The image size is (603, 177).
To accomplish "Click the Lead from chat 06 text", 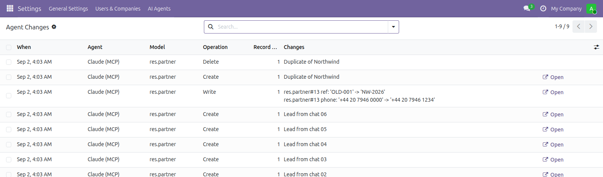I will pyautogui.click(x=305, y=114).
